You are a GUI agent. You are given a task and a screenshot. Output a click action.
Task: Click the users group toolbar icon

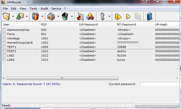[x=35, y=16]
